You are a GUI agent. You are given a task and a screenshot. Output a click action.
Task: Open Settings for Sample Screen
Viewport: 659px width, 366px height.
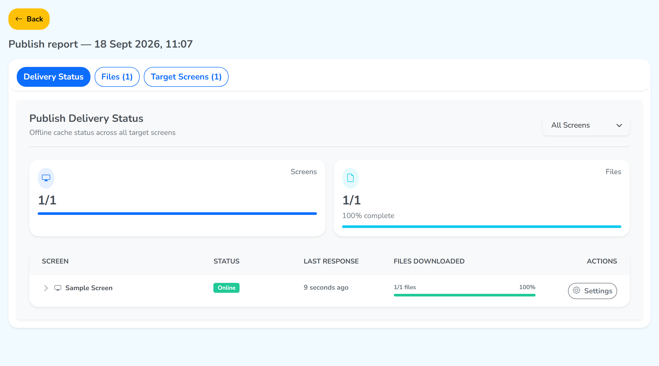592,291
